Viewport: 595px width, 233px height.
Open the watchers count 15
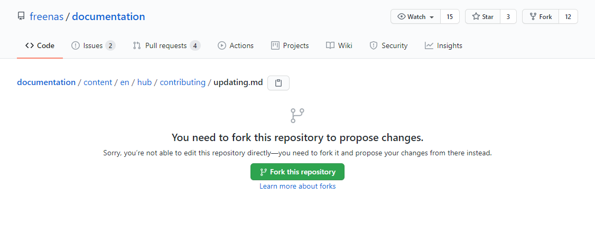click(450, 17)
